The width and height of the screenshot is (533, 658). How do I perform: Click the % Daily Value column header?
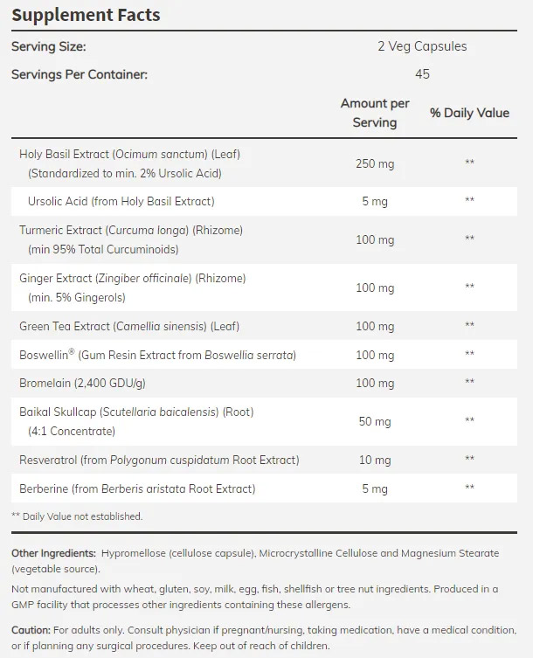point(469,114)
